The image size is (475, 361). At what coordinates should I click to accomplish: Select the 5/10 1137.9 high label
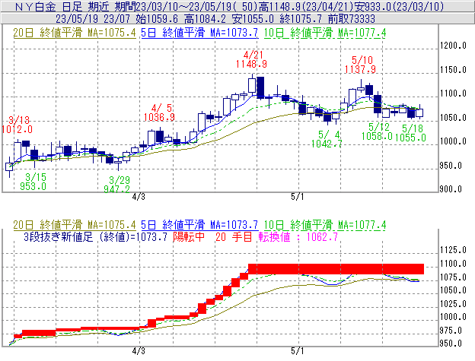pos(360,65)
